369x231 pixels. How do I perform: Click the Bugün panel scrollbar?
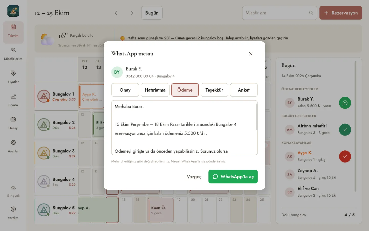355,126
